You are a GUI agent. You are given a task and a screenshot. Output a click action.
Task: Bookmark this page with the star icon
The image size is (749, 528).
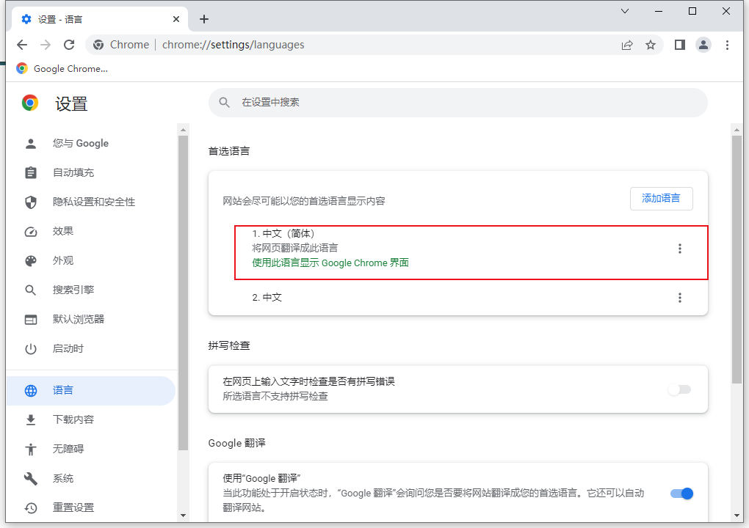click(x=651, y=45)
